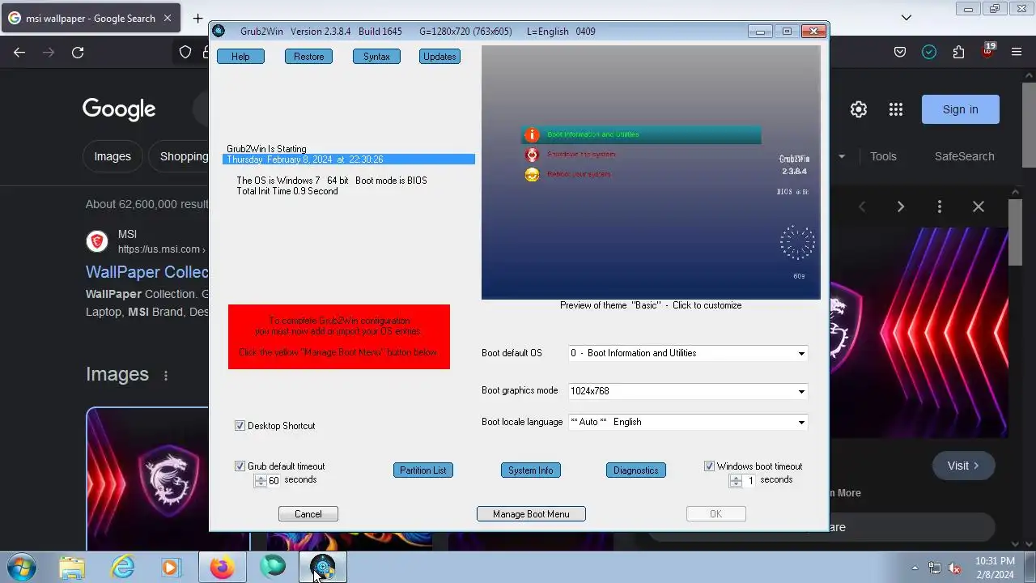Adjust the Grub timeout seconds stepper
The image size is (1036, 583).
pos(261,481)
